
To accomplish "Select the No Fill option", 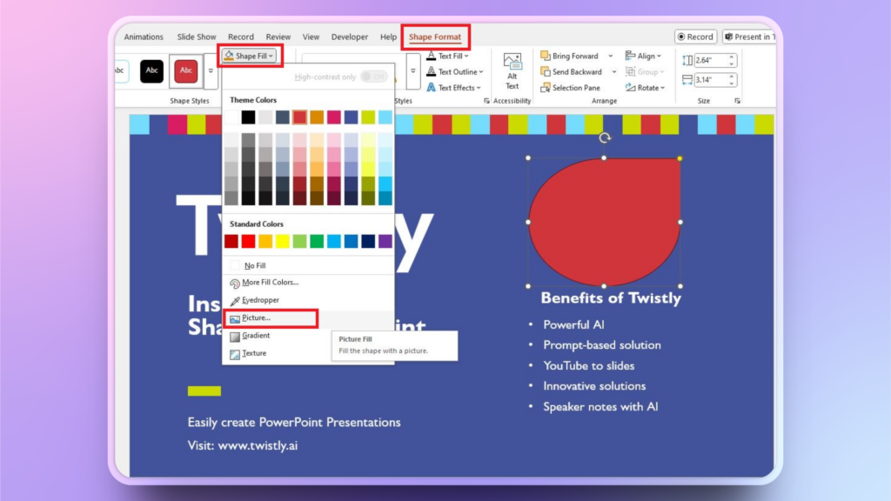I will pos(254,265).
